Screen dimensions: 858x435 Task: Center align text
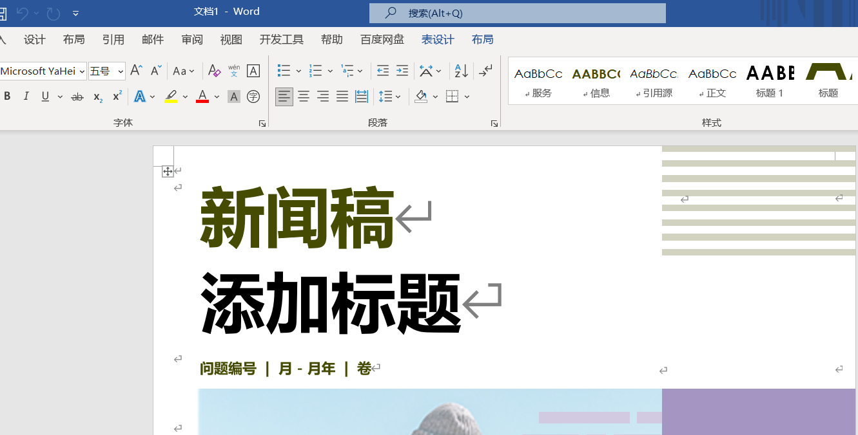(x=304, y=97)
